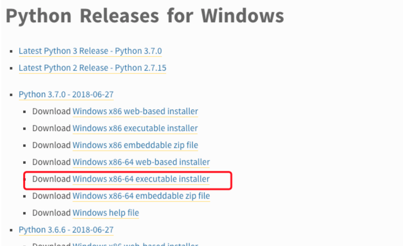403x246 pixels.
Task: Click the Windows x86-64 web-based installer link
Action: click(x=141, y=162)
